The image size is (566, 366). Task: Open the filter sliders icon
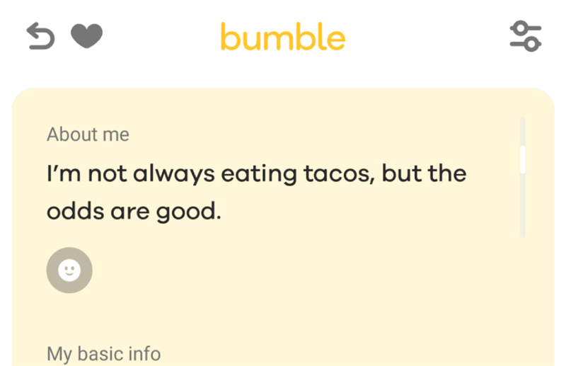[526, 36]
